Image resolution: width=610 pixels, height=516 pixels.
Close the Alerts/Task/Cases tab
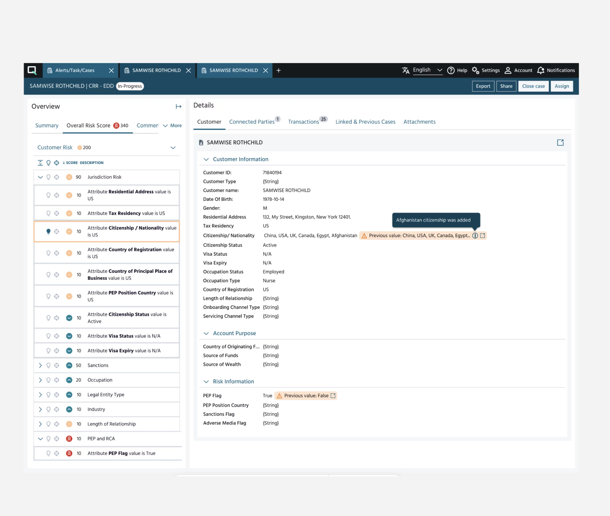pyautogui.click(x=111, y=70)
